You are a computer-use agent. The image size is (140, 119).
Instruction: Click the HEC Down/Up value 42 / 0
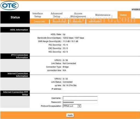pyautogui.click(x=65, y=52)
